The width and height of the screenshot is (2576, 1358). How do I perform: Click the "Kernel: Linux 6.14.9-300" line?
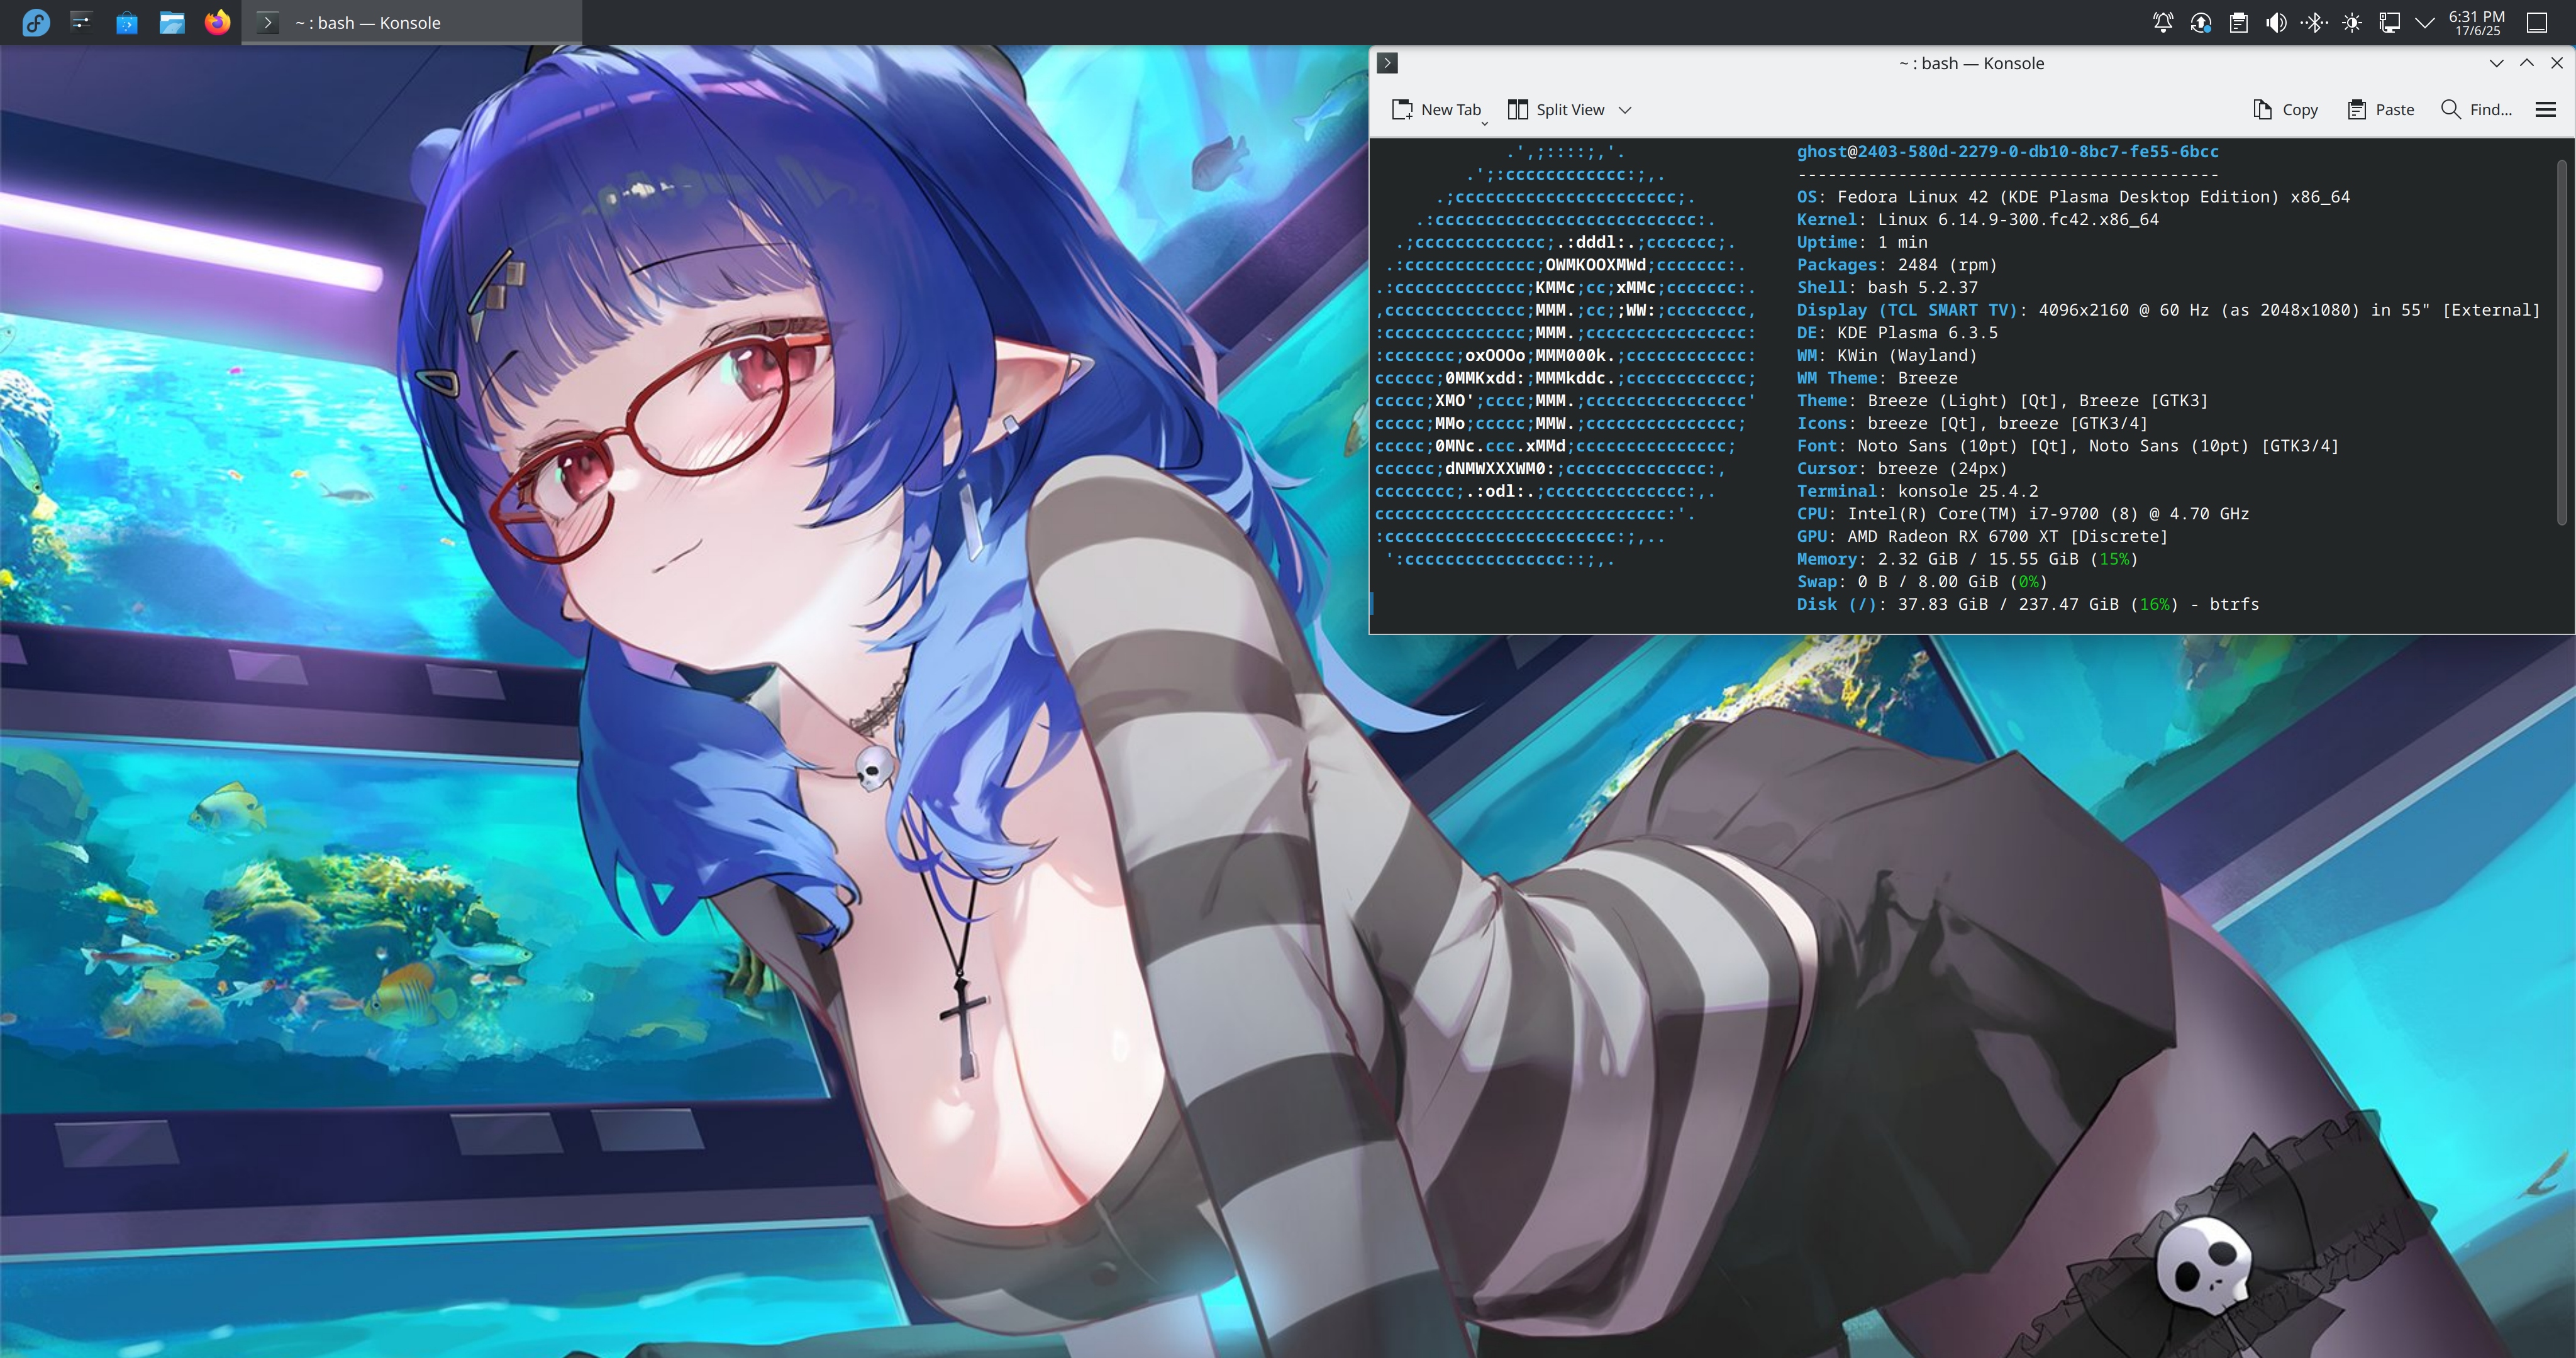(x=1978, y=220)
